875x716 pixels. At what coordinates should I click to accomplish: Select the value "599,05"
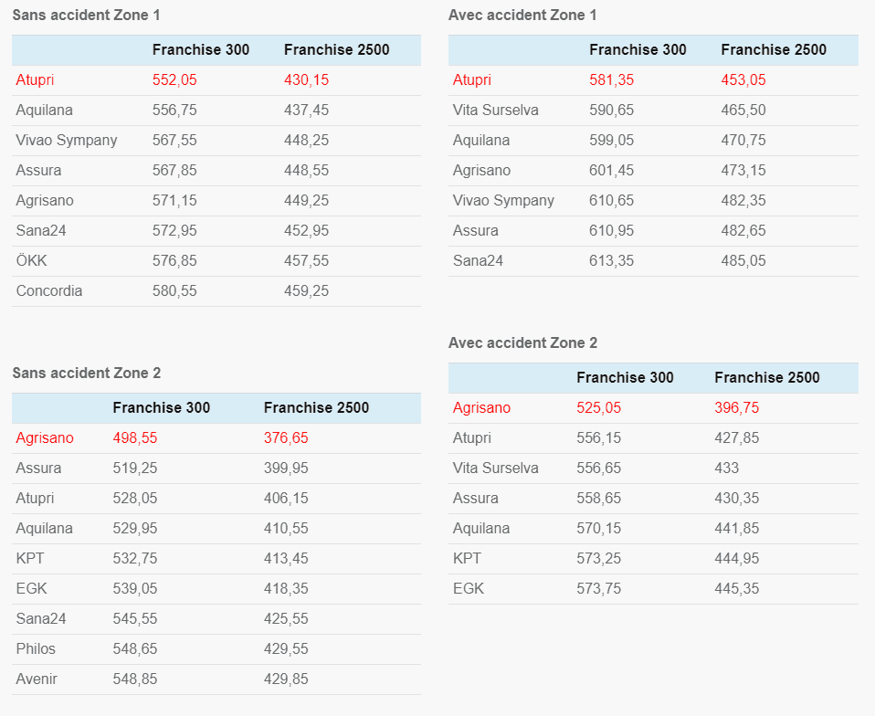click(612, 140)
